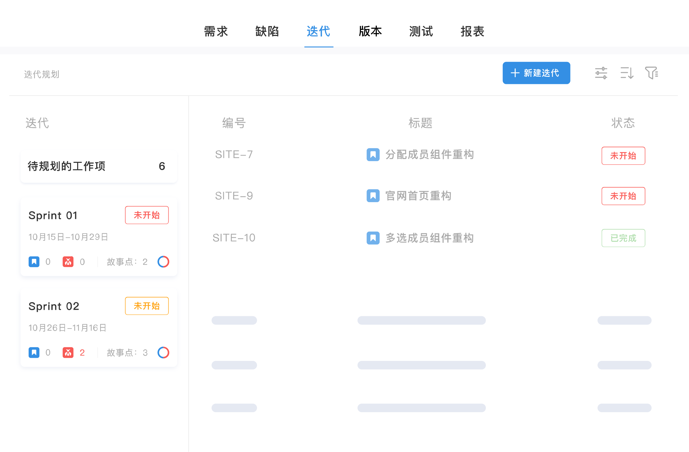Click the 新建迭代 button
Image resolution: width=689 pixels, height=452 pixels.
click(x=536, y=73)
